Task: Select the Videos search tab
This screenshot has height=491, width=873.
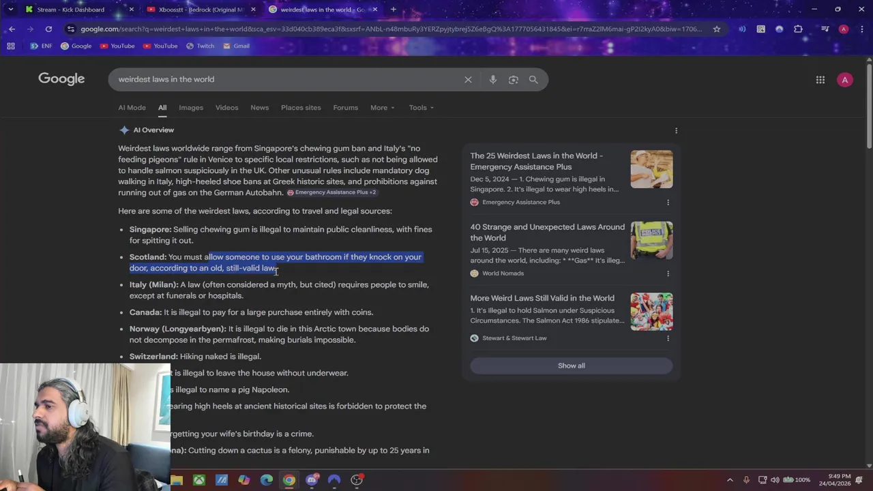Action: pos(227,108)
